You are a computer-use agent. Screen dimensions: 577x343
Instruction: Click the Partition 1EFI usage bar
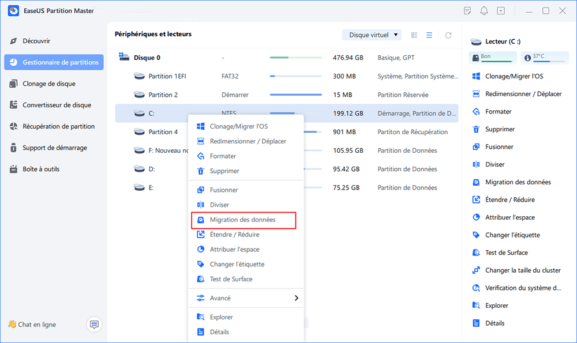coord(296,76)
